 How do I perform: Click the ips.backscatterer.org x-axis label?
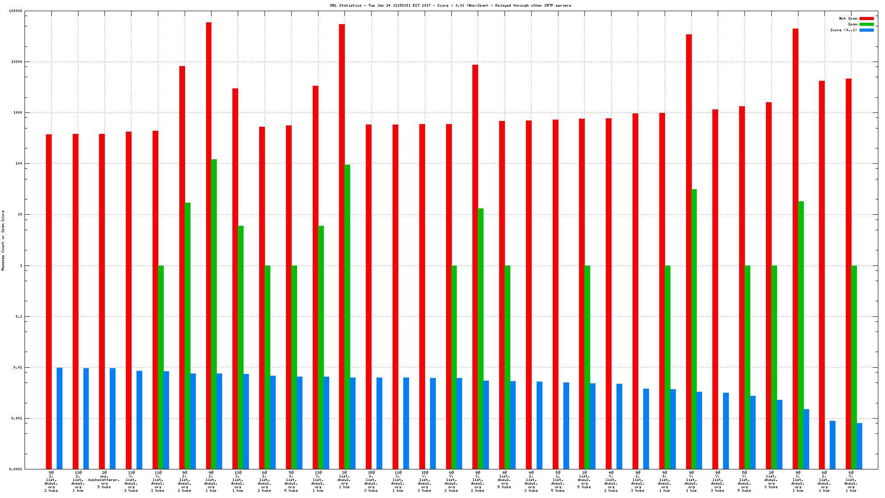pos(104,480)
